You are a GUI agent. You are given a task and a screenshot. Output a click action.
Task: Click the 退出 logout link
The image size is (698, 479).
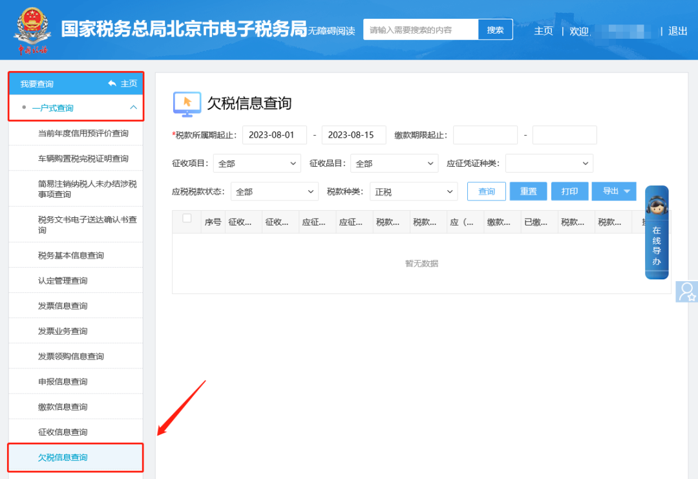[677, 31]
